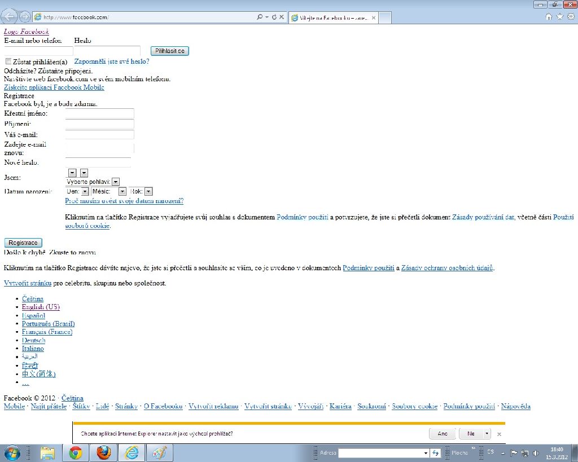This screenshot has width=578, height=462.
Task: Dismiss the default browser notification bar
Action: (499, 434)
